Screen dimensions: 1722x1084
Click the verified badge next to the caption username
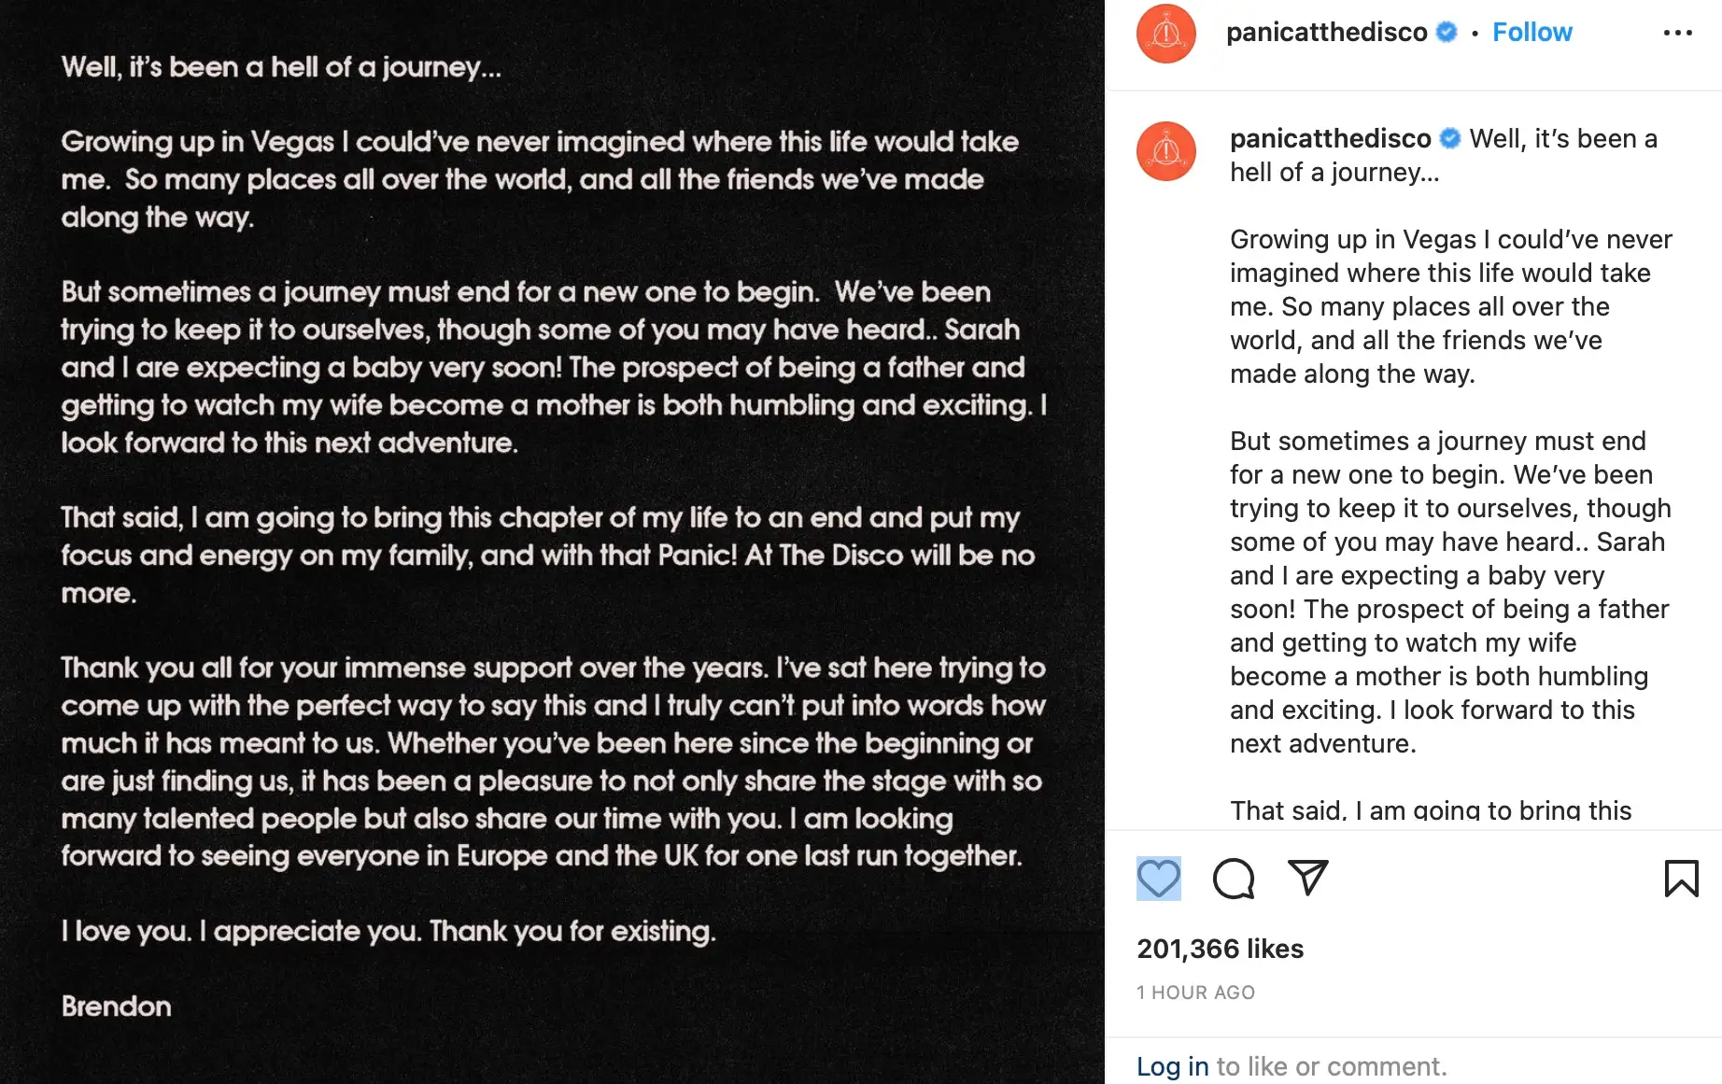click(1450, 139)
